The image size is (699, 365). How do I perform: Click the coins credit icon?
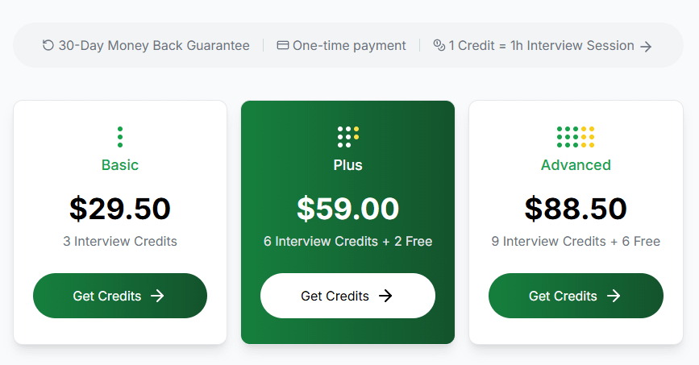(439, 46)
